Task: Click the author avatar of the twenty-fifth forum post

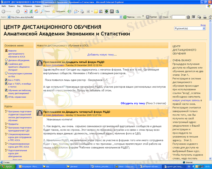Action: coord(40,63)
